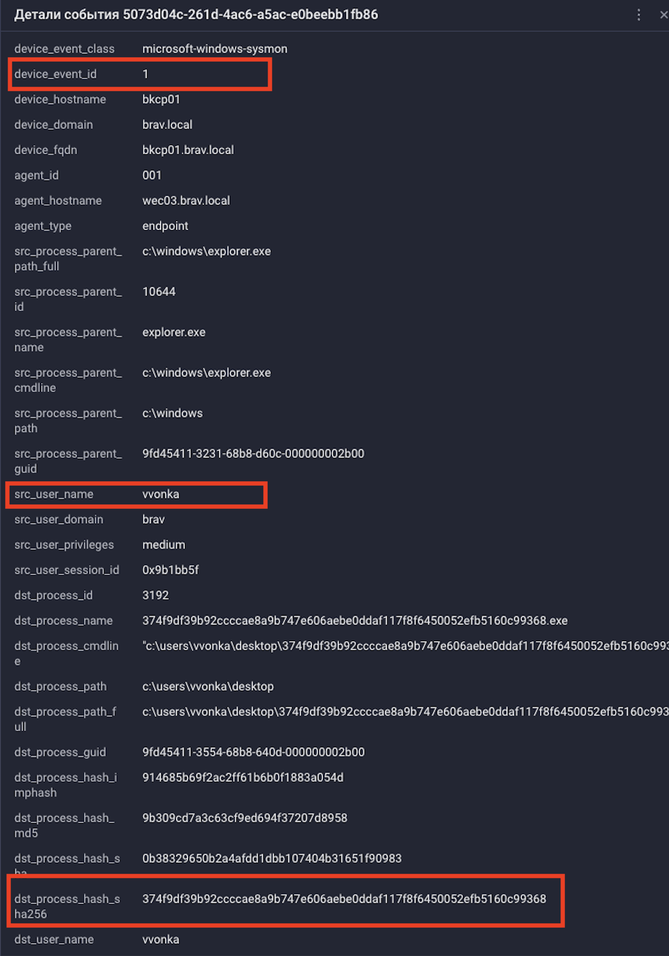The width and height of the screenshot is (669, 956).
Task: Click the dst_process_hash_md5 value
Action: (x=245, y=818)
